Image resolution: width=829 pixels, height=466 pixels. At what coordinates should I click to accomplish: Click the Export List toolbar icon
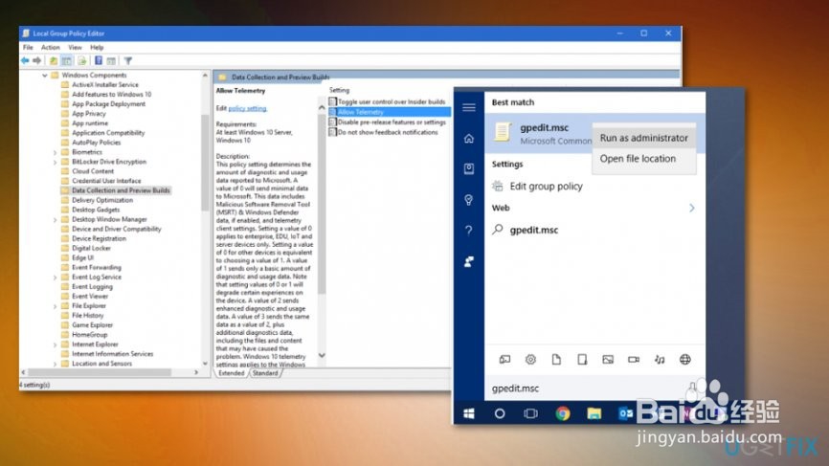click(82, 60)
